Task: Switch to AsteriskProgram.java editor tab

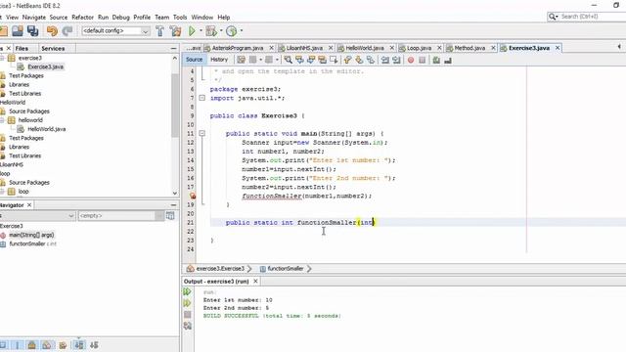Action: 237,48
